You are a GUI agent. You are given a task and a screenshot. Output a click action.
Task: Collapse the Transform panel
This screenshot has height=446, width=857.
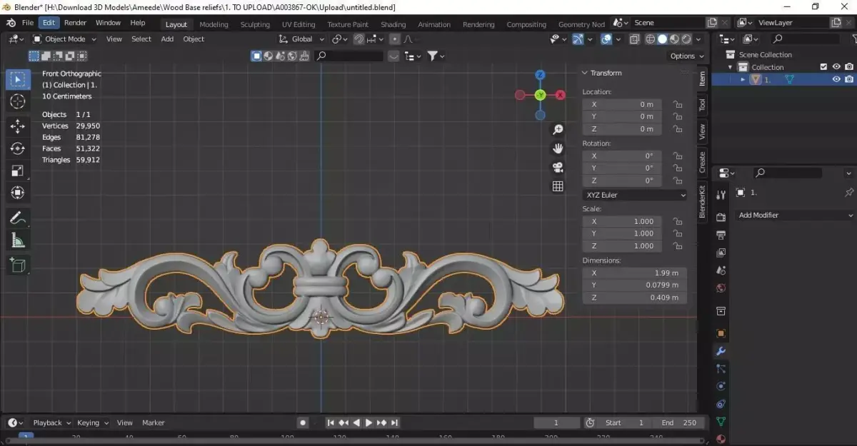(584, 73)
